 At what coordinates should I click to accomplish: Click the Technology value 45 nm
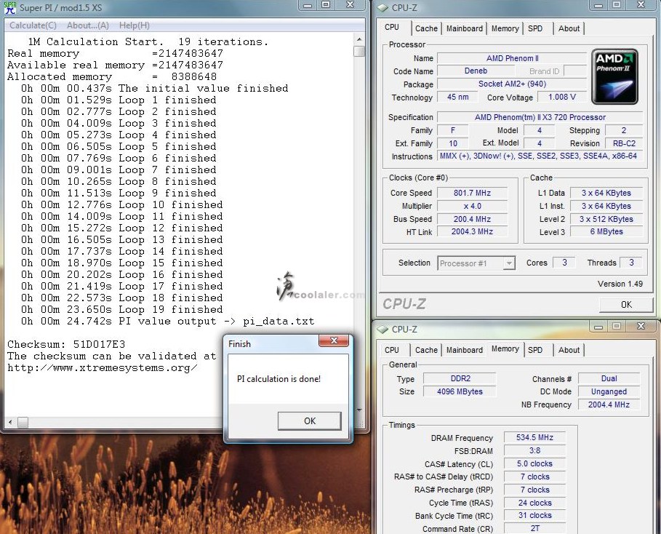coord(457,97)
